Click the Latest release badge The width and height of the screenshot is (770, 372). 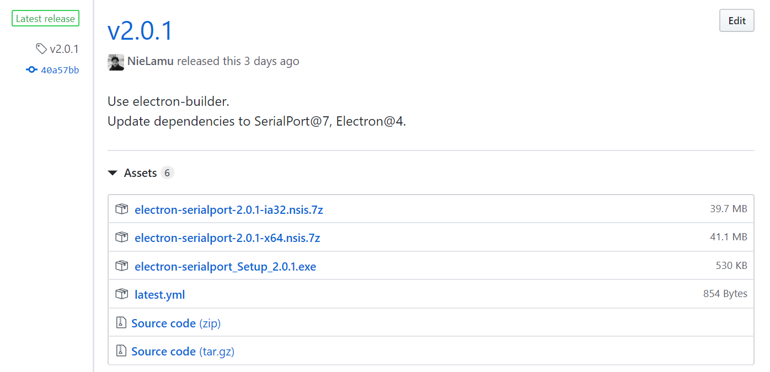point(45,18)
